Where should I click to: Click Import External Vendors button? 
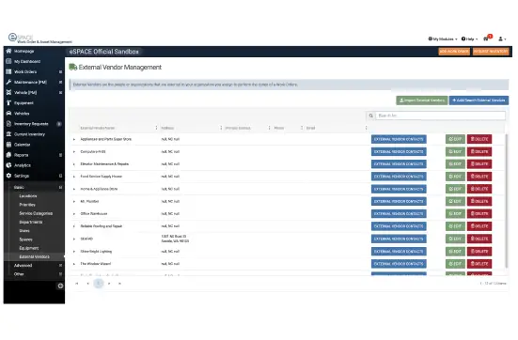422,100
